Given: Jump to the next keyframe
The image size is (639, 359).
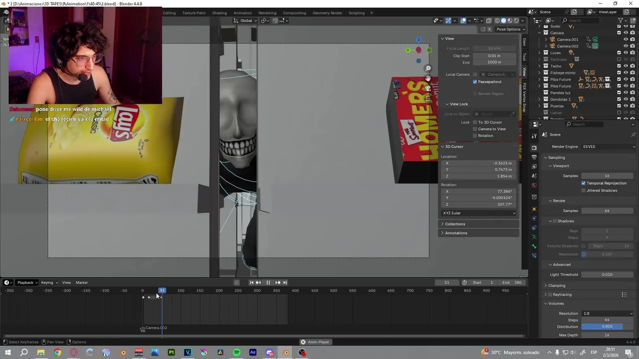Looking at the screenshot, I should coord(278,283).
